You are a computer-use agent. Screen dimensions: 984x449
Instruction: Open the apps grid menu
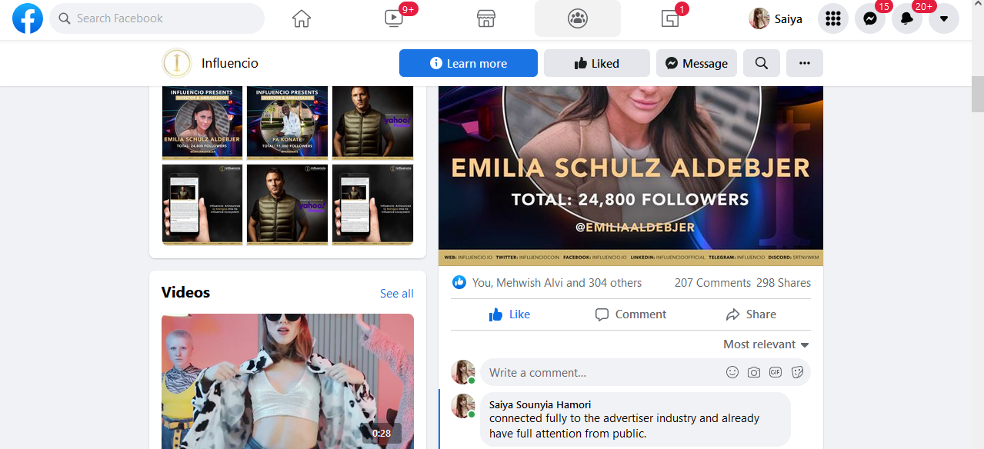(x=832, y=18)
